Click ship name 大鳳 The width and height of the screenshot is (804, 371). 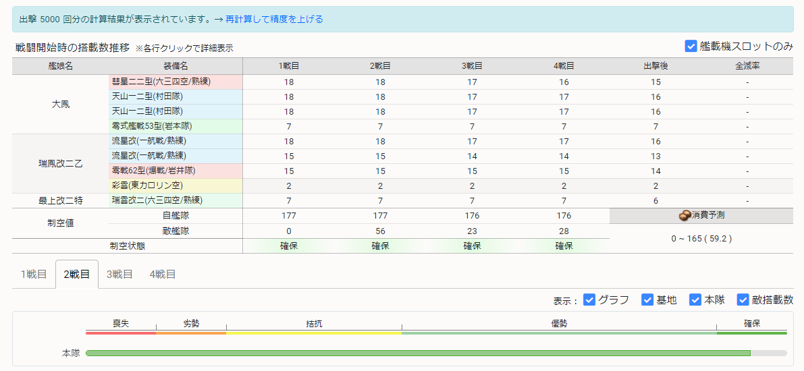click(x=61, y=105)
